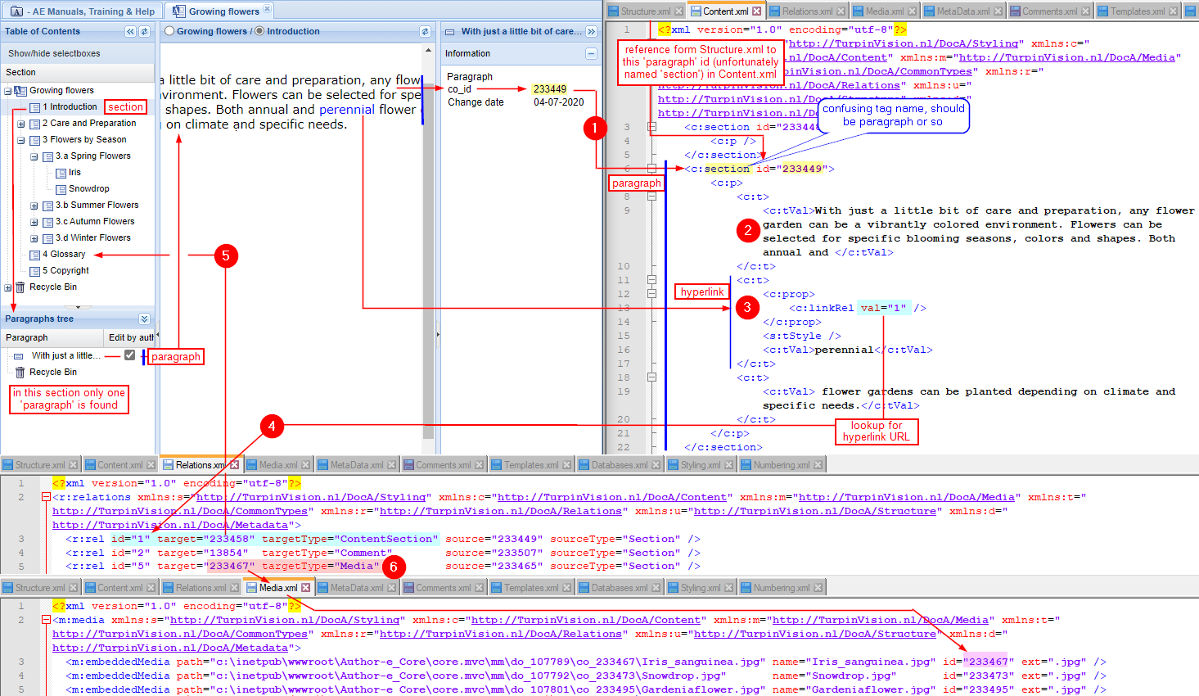The image size is (1199, 696).
Task: Refresh the Table of Contents panel
Action: tap(144, 31)
